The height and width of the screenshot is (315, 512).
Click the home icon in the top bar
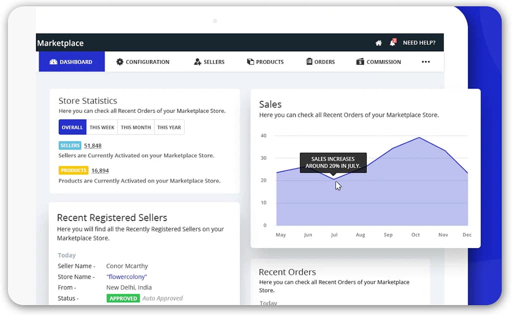click(378, 42)
